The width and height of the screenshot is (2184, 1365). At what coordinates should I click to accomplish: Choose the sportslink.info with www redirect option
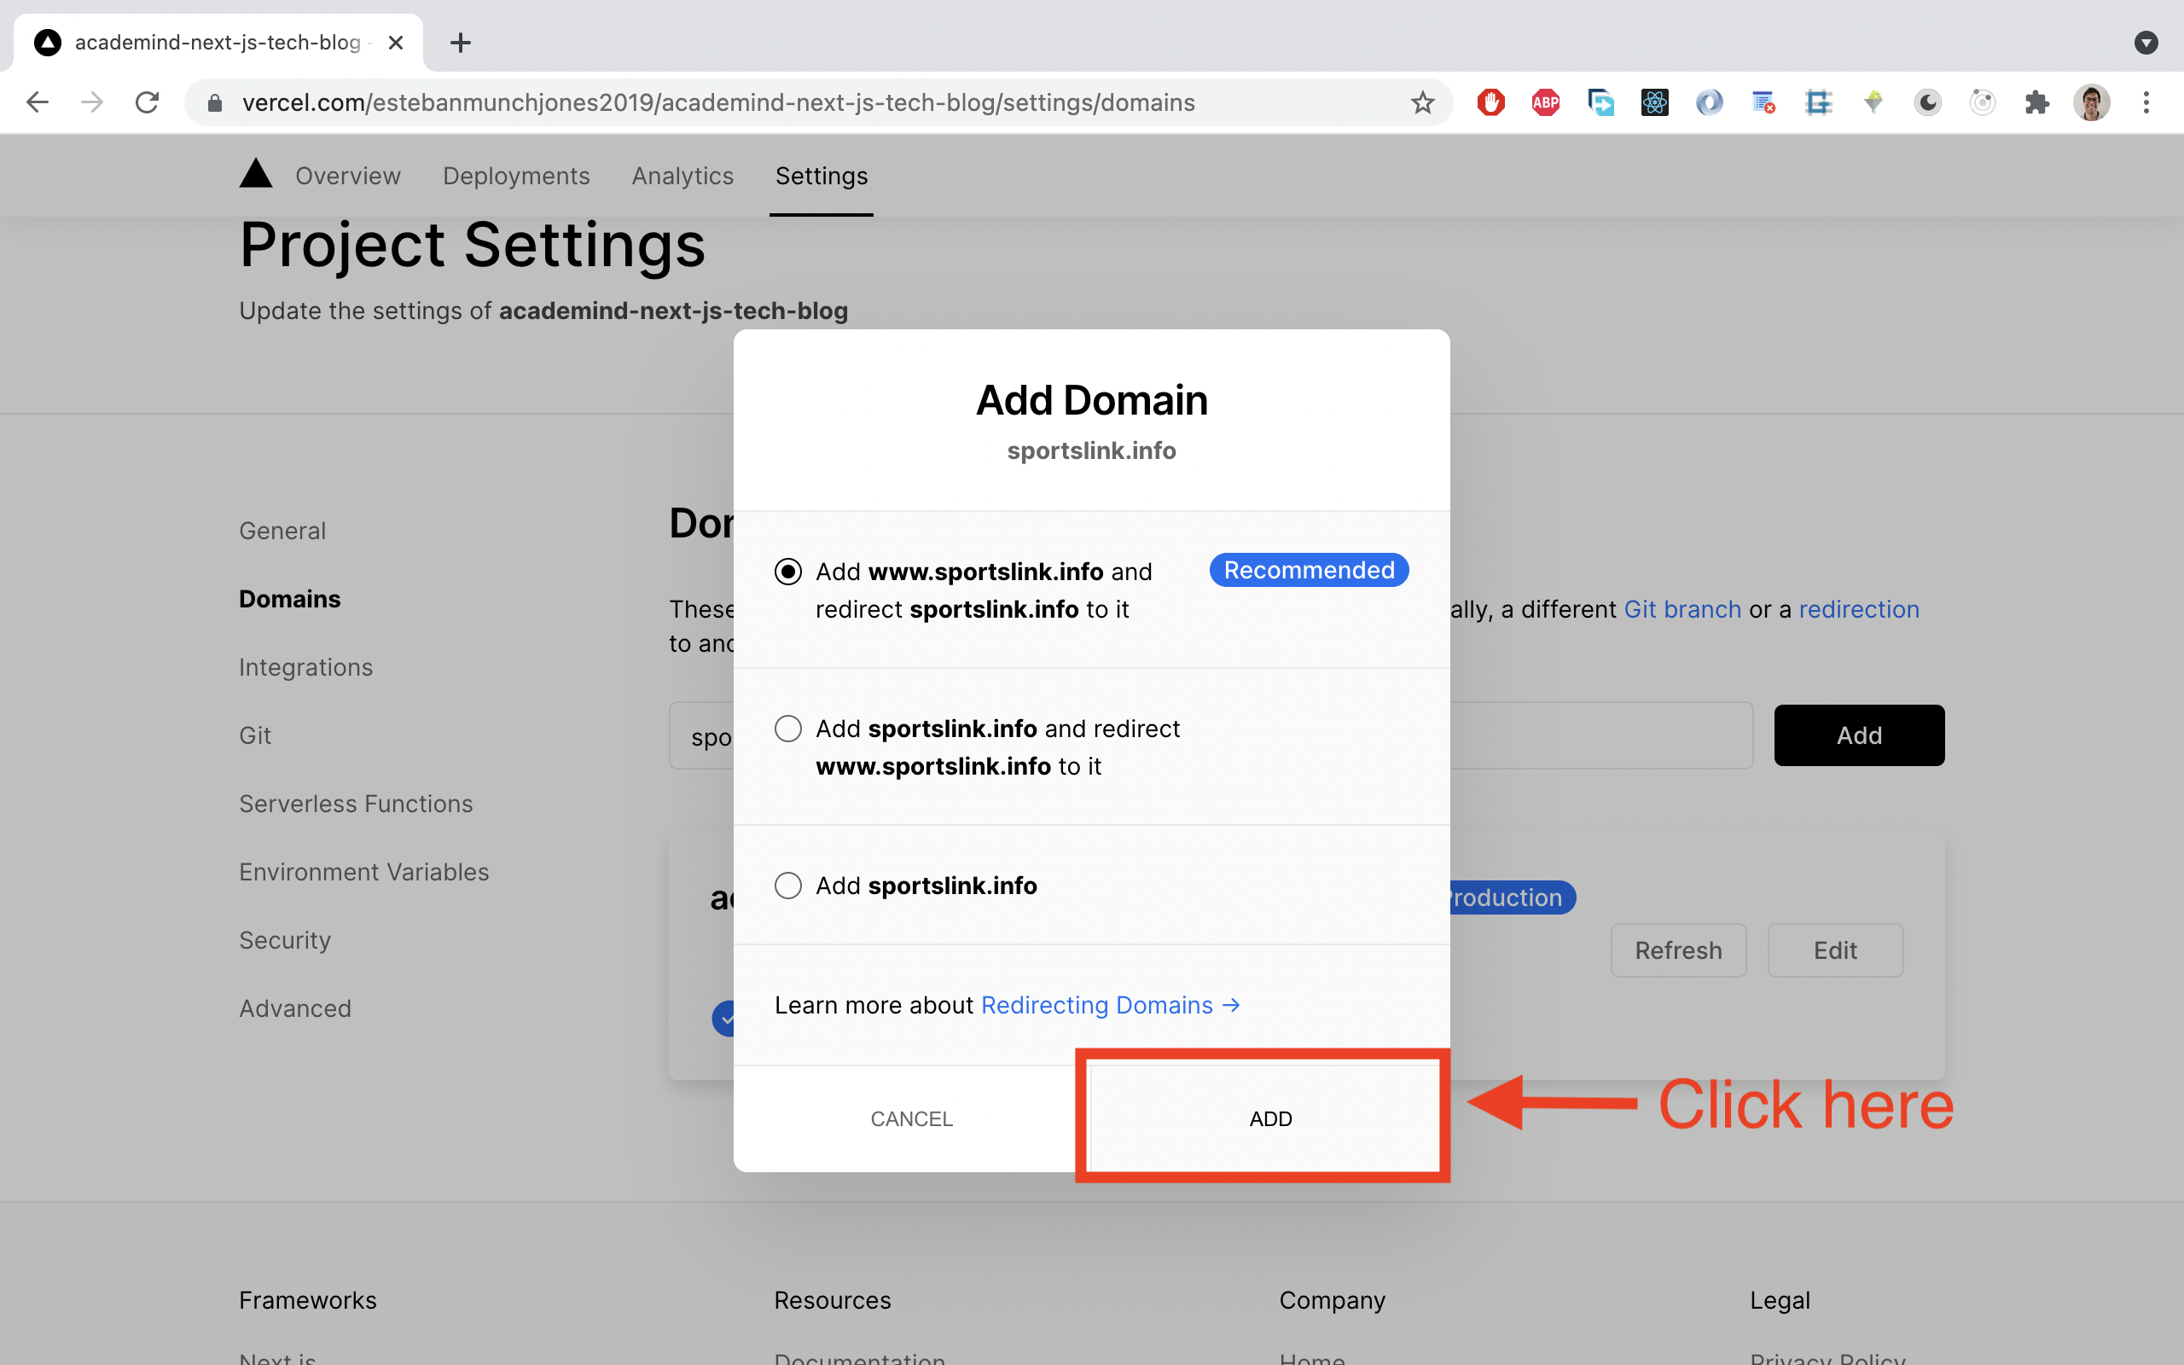click(788, 728)
